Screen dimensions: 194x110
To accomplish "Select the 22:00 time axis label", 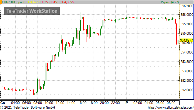I will coord(115,103).
